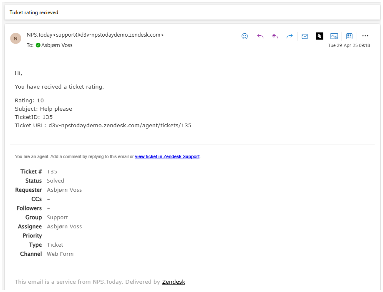Forward the email

pos(289,36)
